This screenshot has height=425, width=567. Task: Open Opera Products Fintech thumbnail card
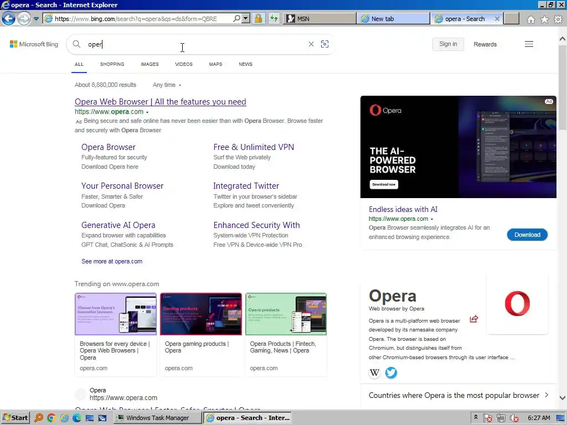pyautogui.click(x=286, y=334)
